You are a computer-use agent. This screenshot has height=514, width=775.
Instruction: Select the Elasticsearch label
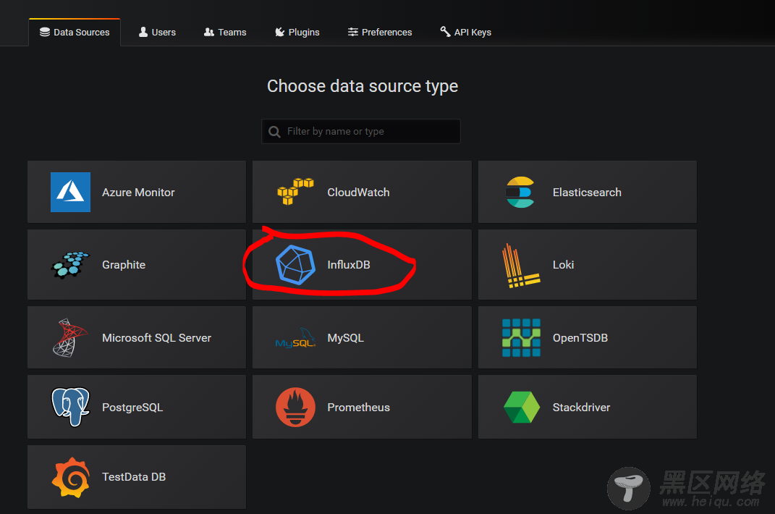pos(587,193)
